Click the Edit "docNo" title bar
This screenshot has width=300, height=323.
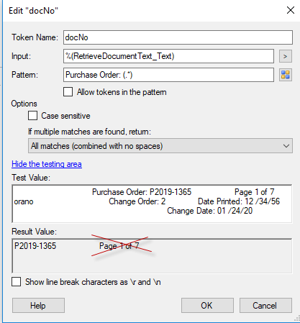(144, 11)
